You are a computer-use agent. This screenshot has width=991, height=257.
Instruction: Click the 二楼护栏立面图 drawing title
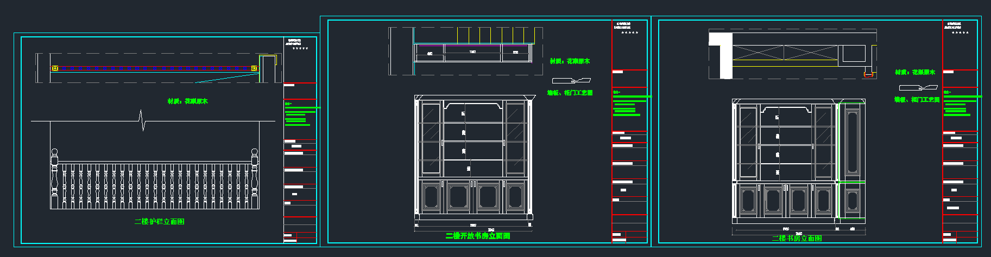click(x=159, y=222)
